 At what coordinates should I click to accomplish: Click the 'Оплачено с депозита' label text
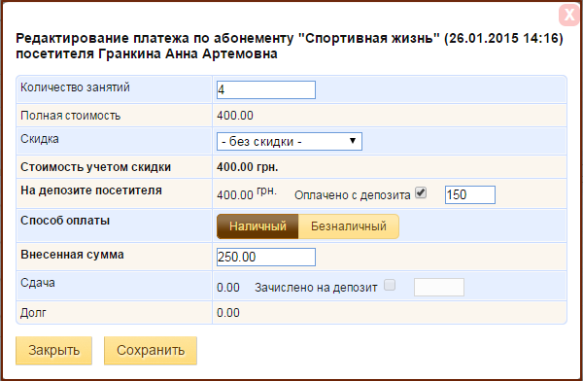pyautogui.click(x=352, y=195)
